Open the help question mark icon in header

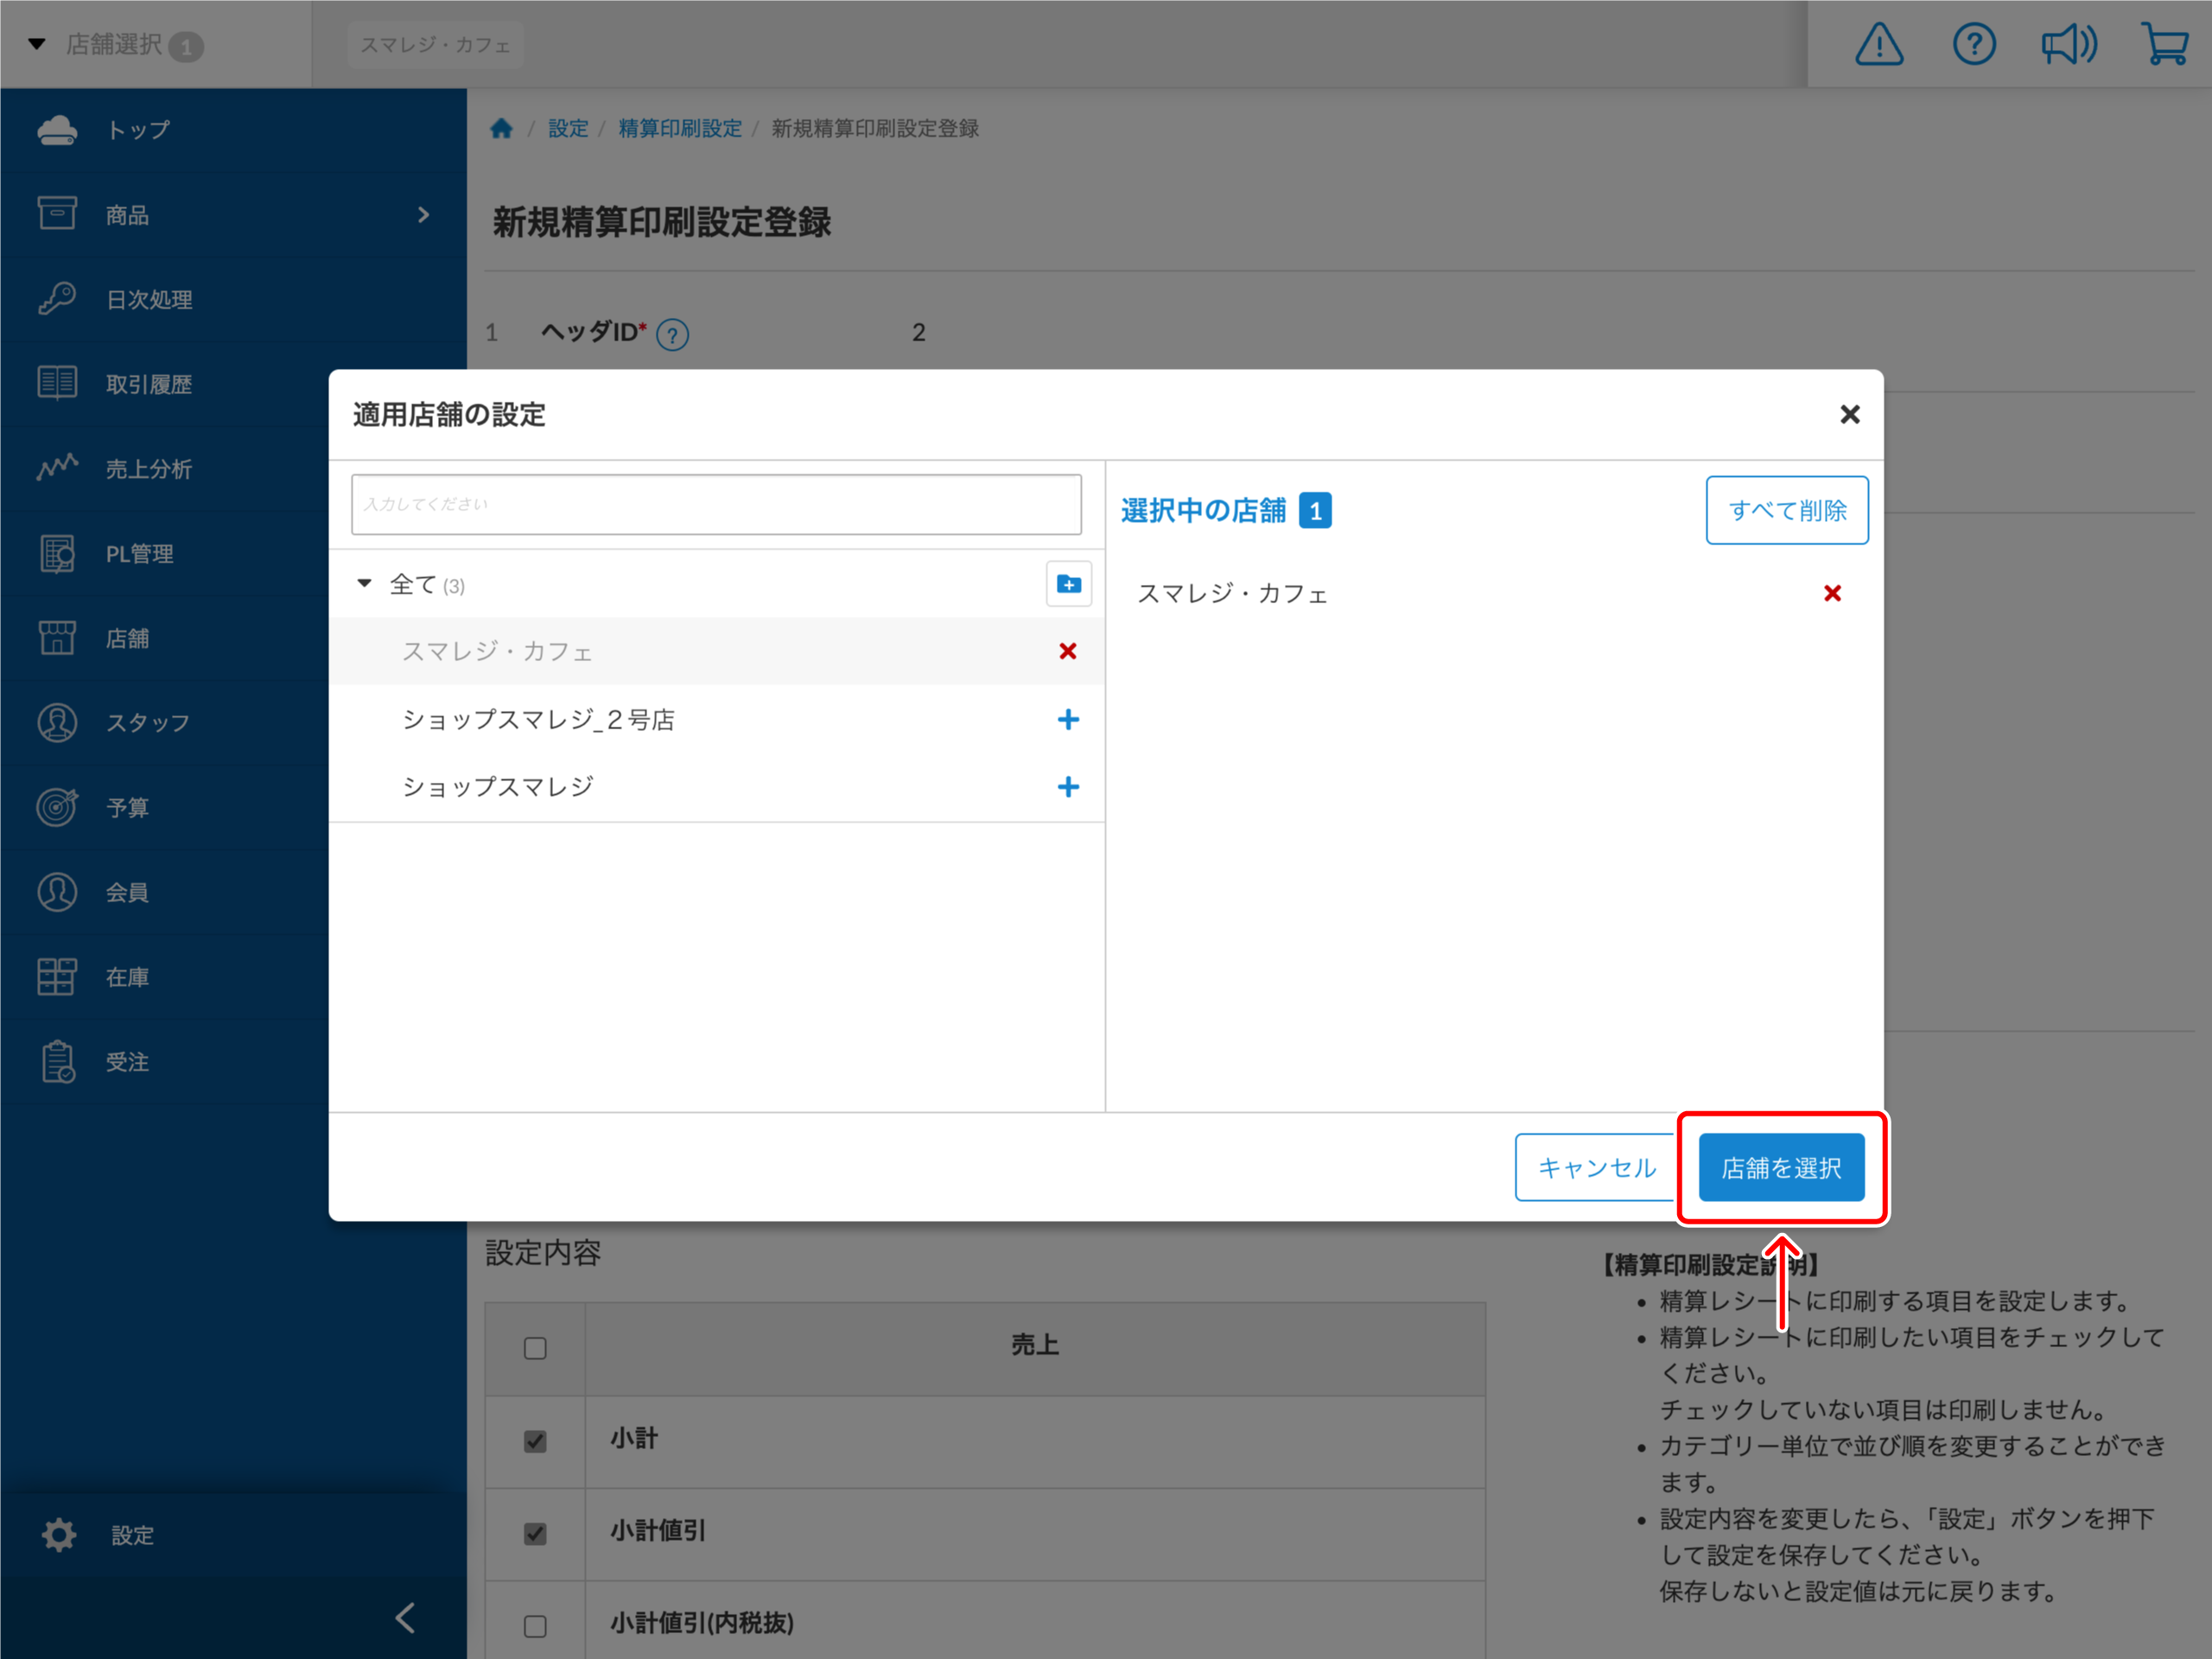pyautogui.click(x=1974, y=45)
